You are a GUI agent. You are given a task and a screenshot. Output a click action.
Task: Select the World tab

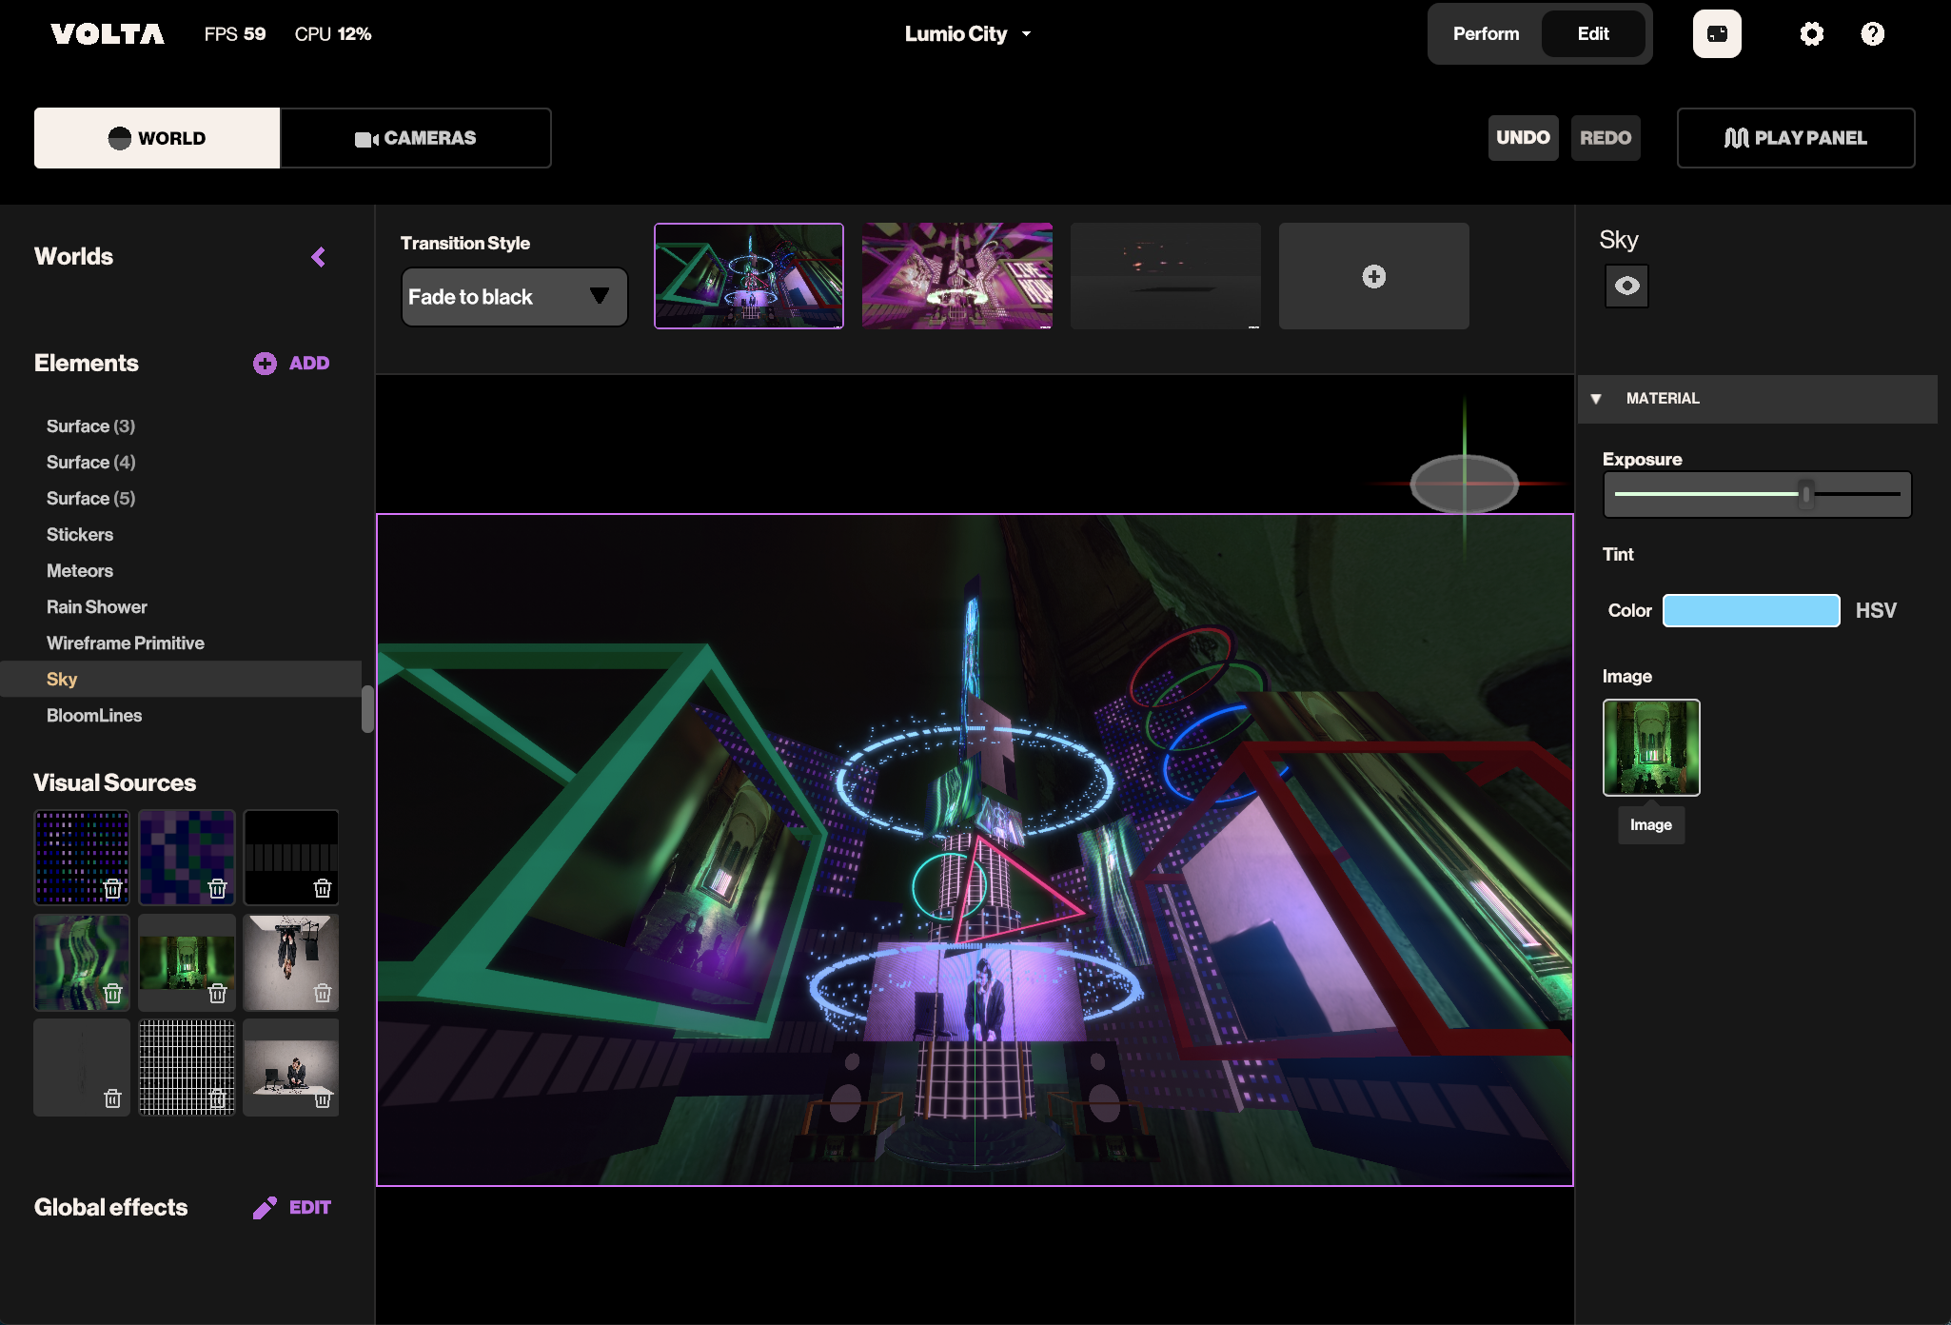pos(157,138)
